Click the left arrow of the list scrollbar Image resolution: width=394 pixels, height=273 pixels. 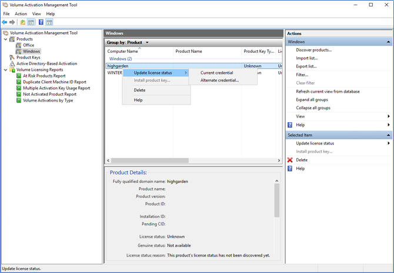coord(108,160)
